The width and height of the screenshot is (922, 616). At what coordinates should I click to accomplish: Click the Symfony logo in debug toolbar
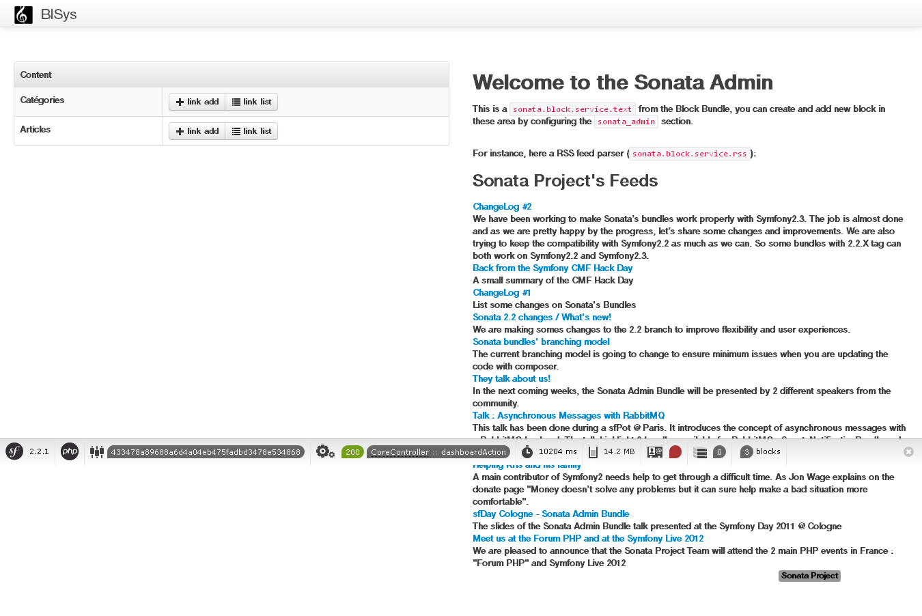14,451
